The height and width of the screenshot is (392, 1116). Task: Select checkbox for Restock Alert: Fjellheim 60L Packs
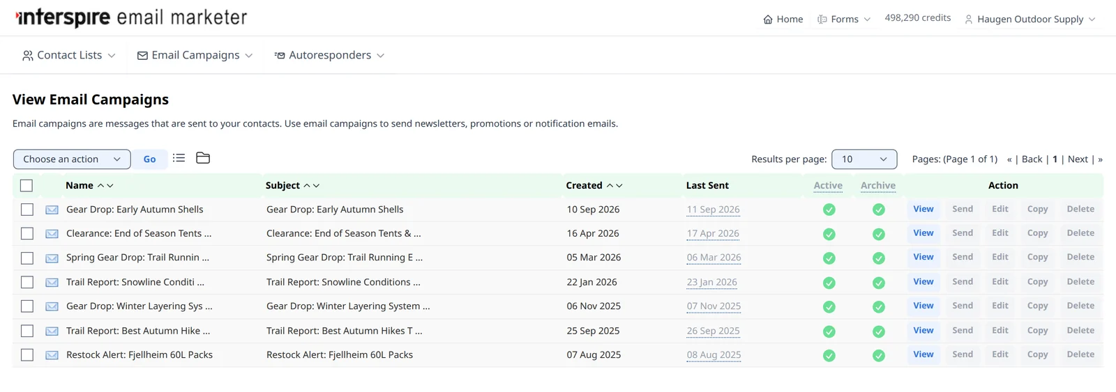pyautogui.click(x=27, y=355)
